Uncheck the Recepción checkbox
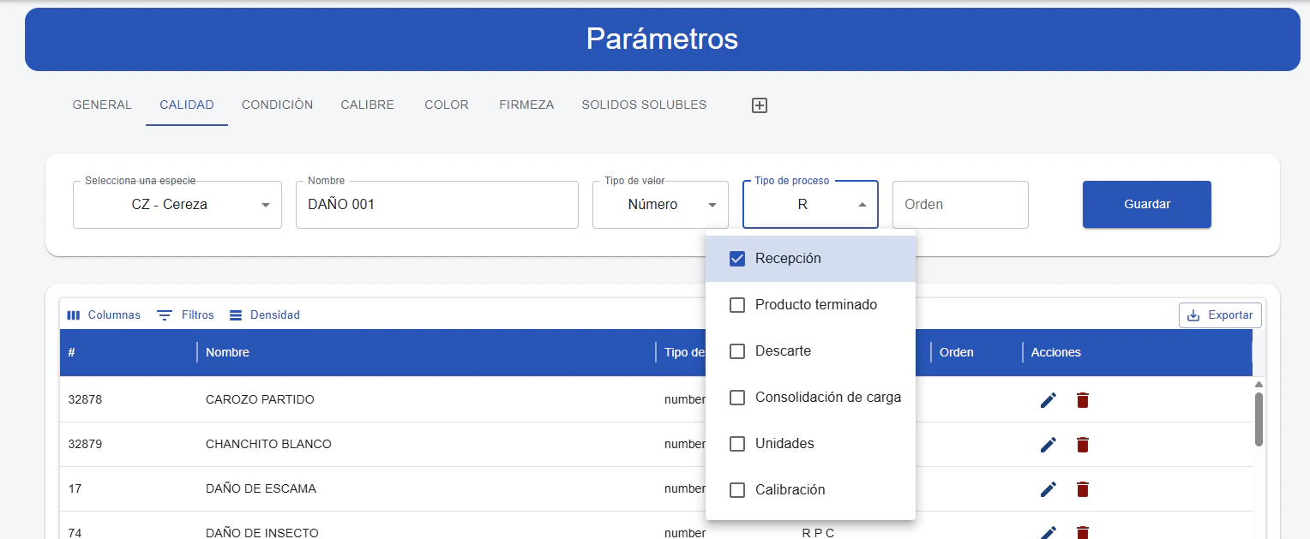Viewport: 1310px width, 539px height. click(736, 259)
